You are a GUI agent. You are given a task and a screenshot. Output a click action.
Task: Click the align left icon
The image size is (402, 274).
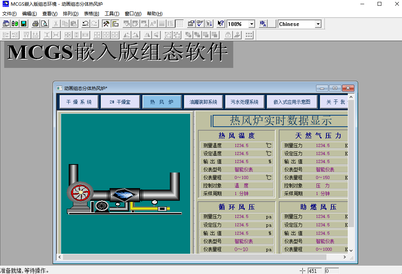point(6,35)
